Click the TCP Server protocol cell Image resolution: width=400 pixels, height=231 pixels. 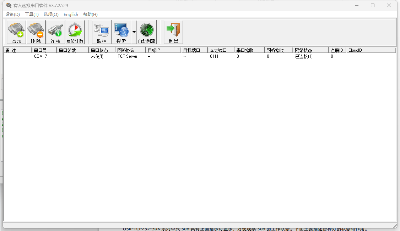pyautogui.click(x=127, y=56)
